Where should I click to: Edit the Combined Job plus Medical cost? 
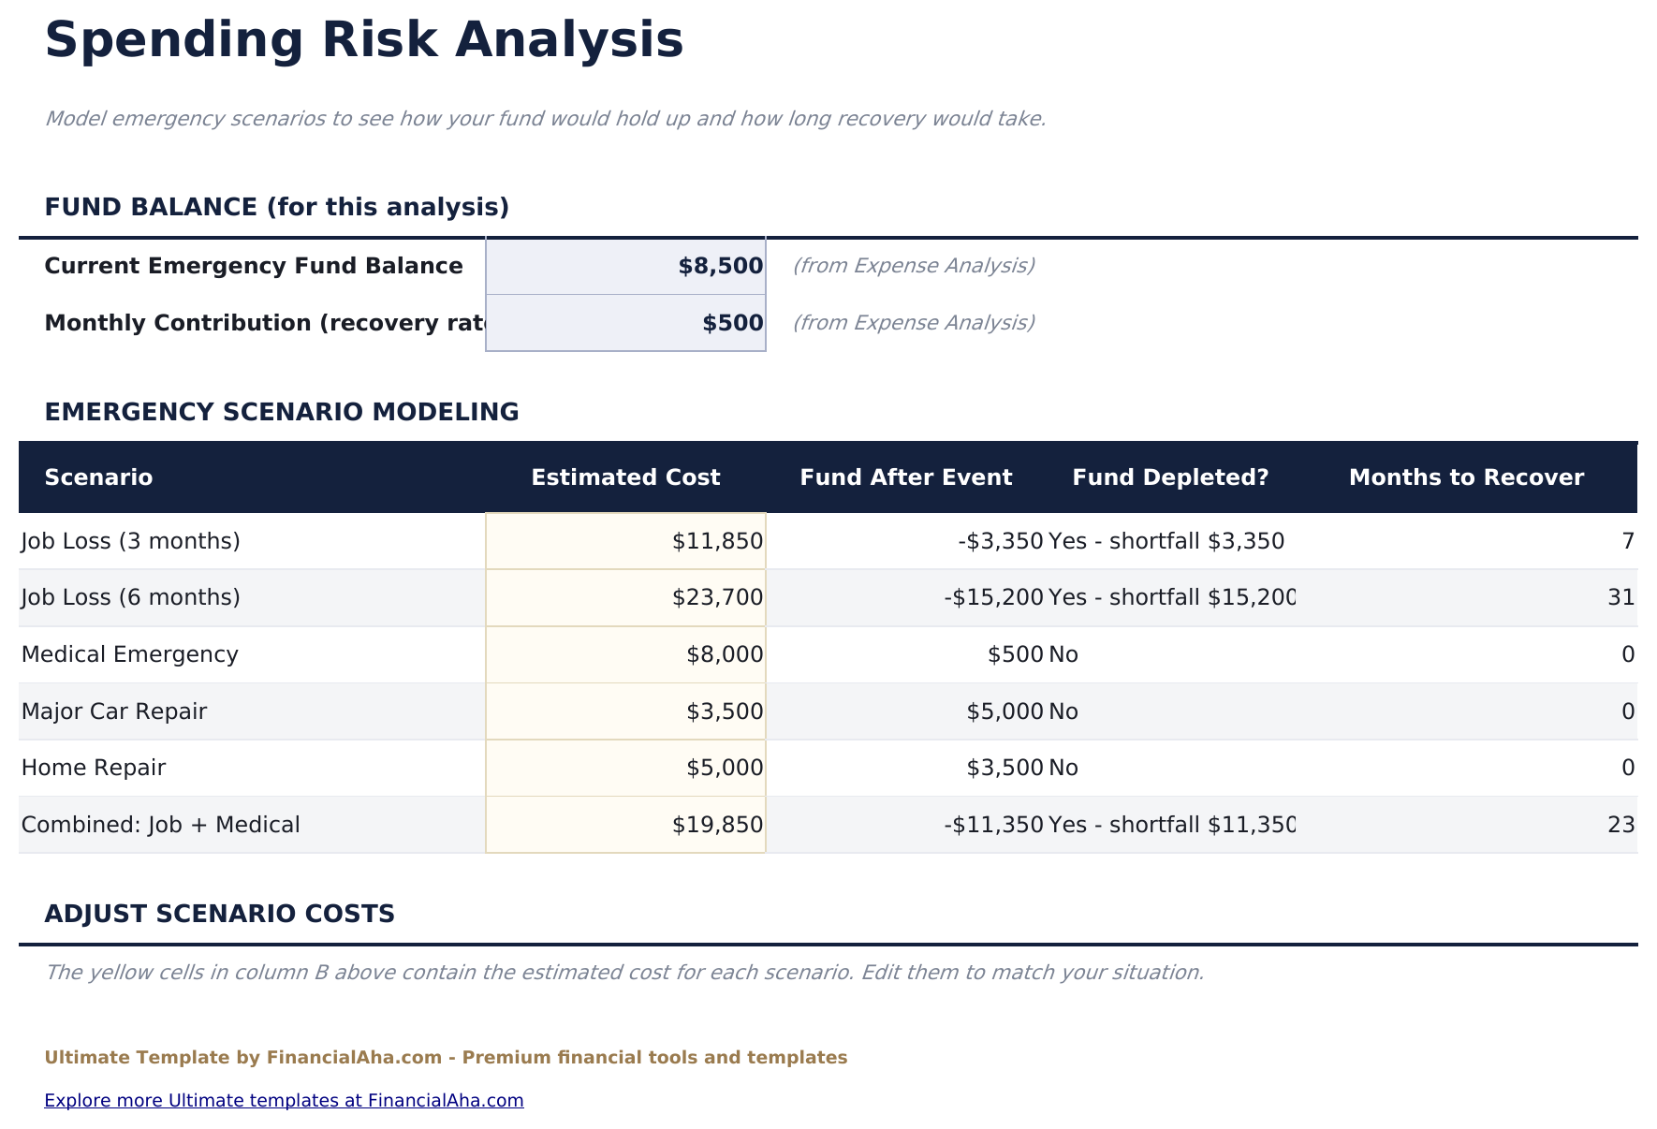(x=625, y=824)
